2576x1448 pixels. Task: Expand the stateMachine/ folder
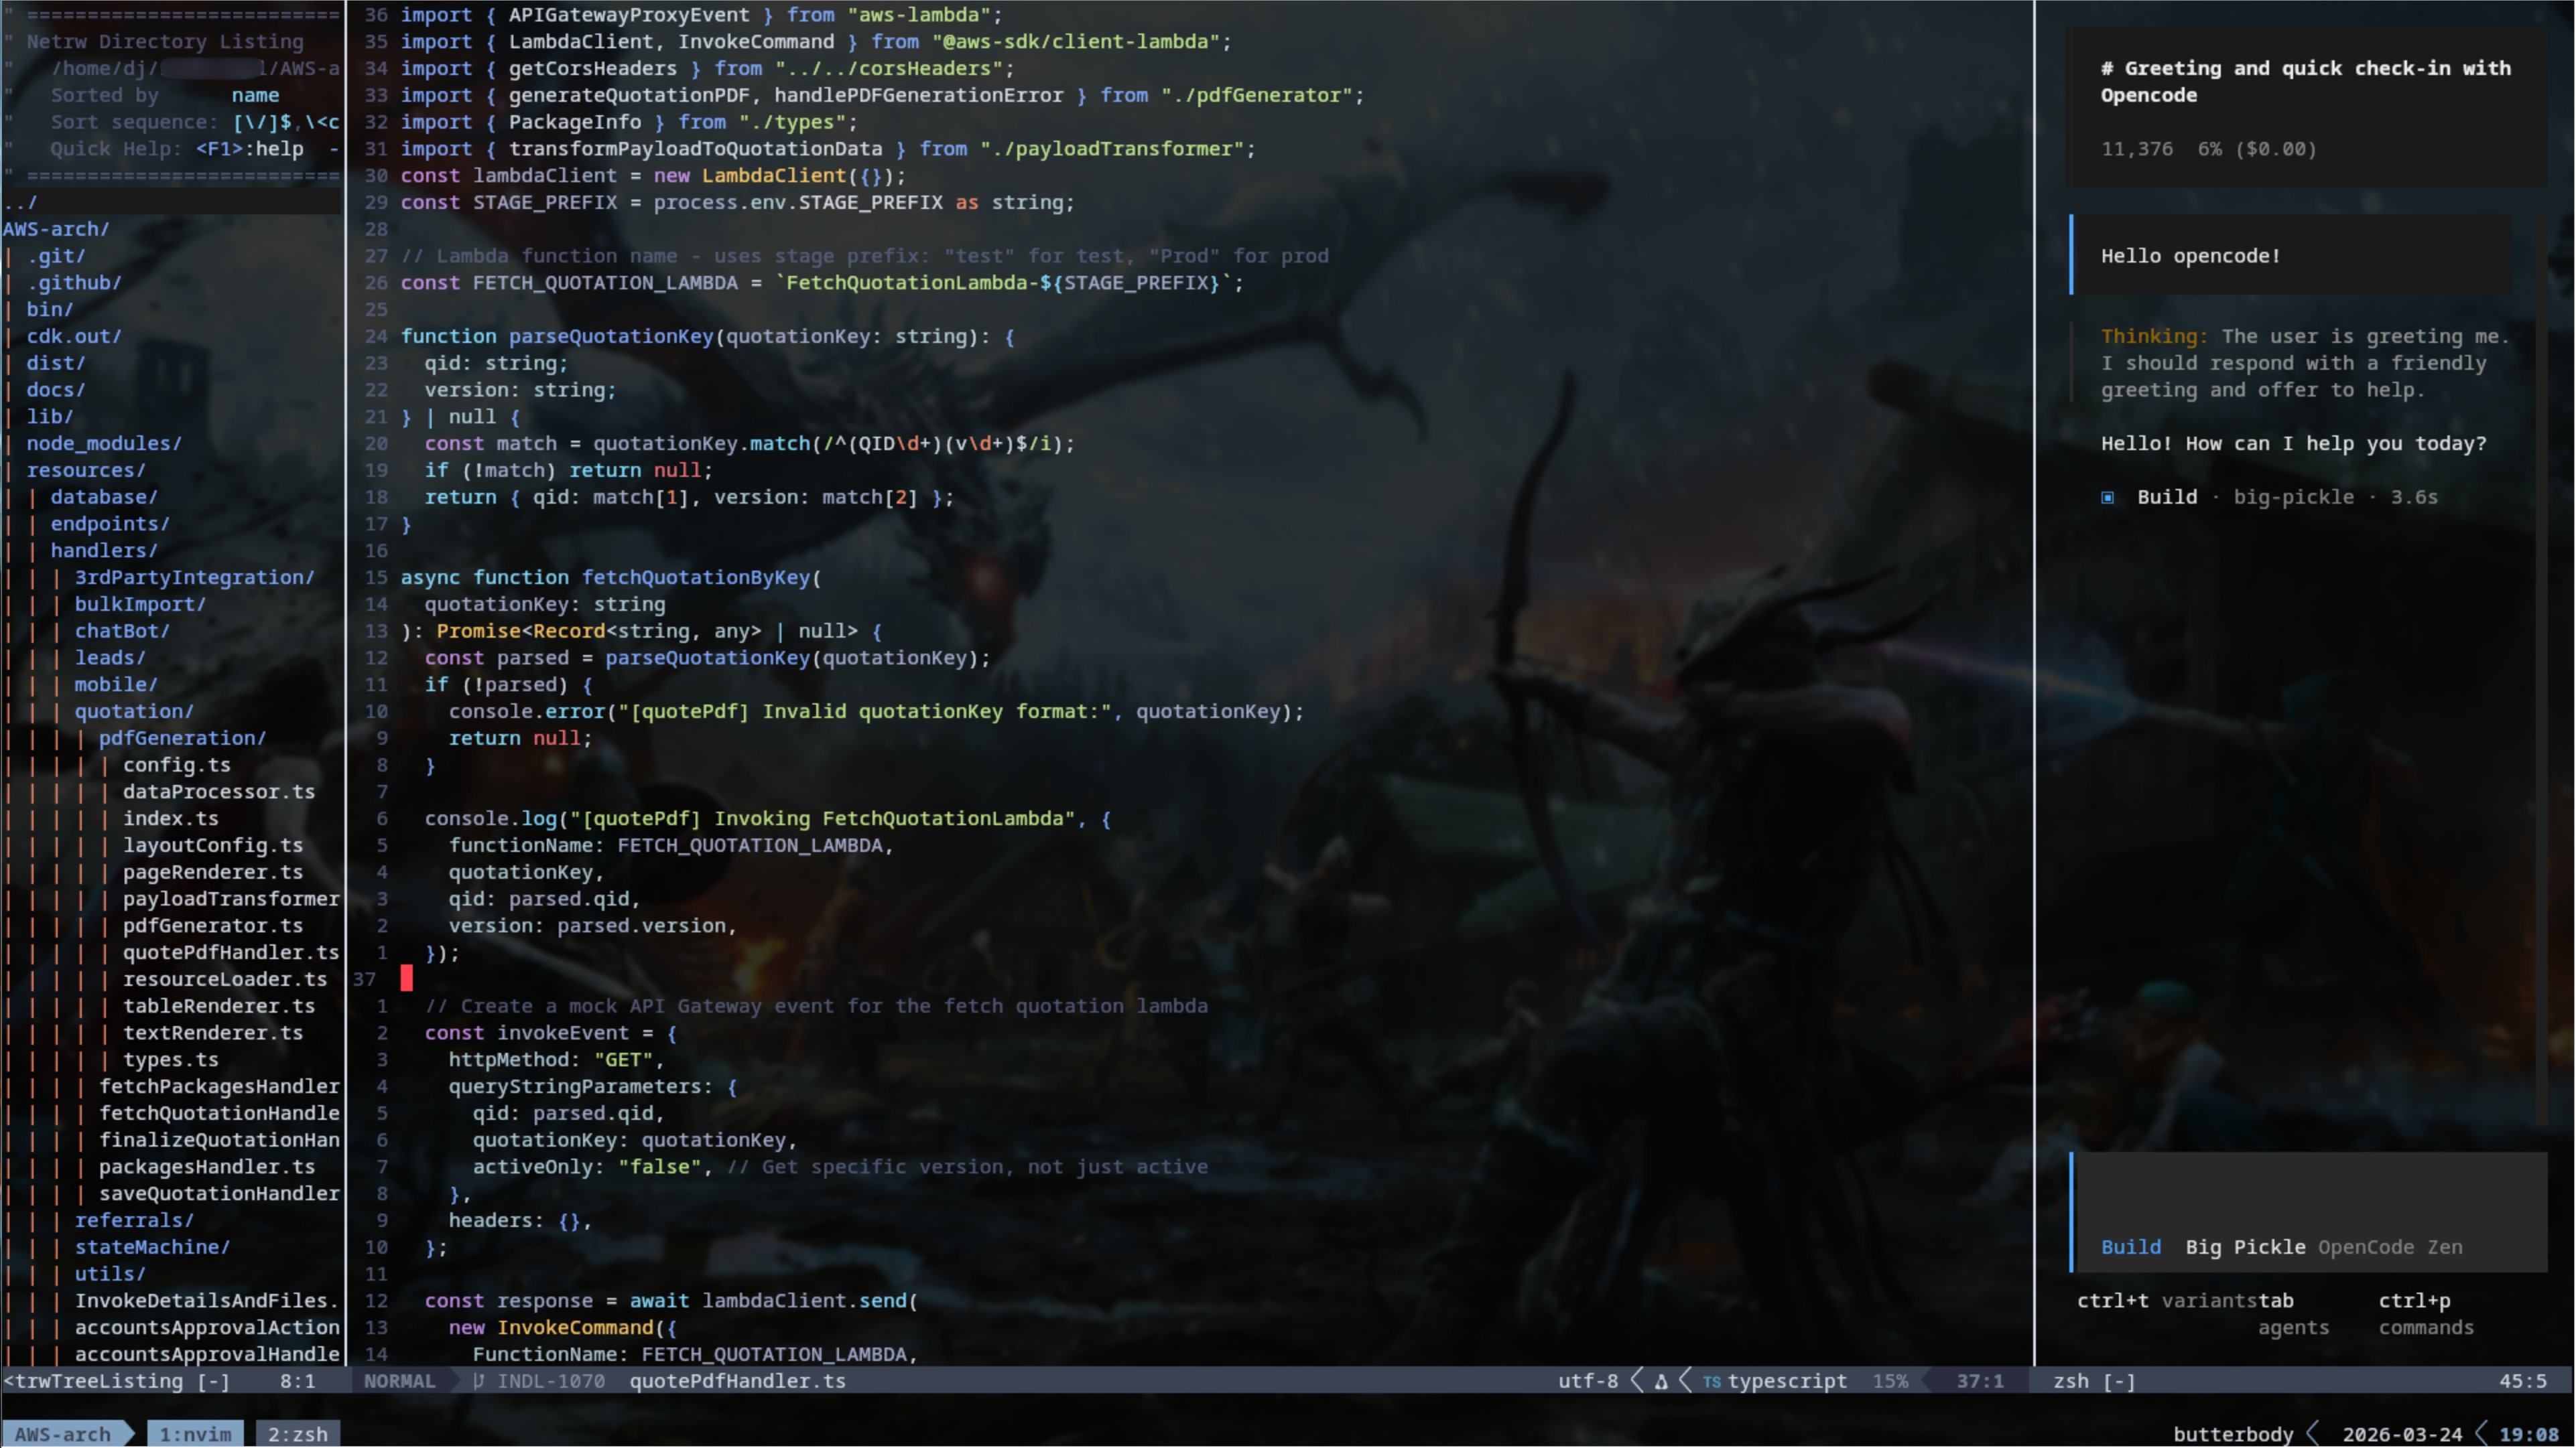[152, 1247]
